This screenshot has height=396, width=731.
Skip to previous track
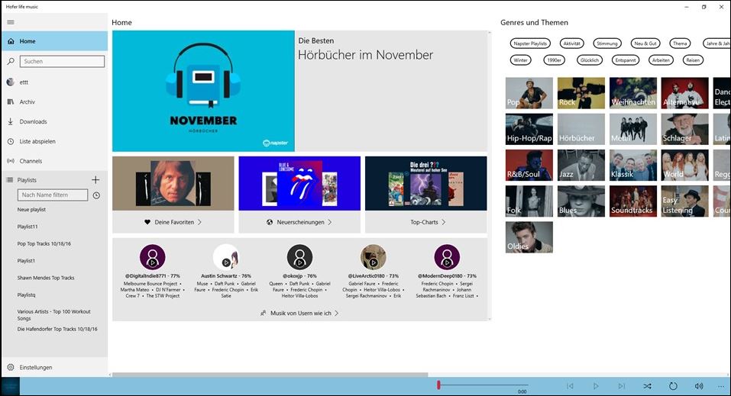pyautogui.click(x=570, y=386)
